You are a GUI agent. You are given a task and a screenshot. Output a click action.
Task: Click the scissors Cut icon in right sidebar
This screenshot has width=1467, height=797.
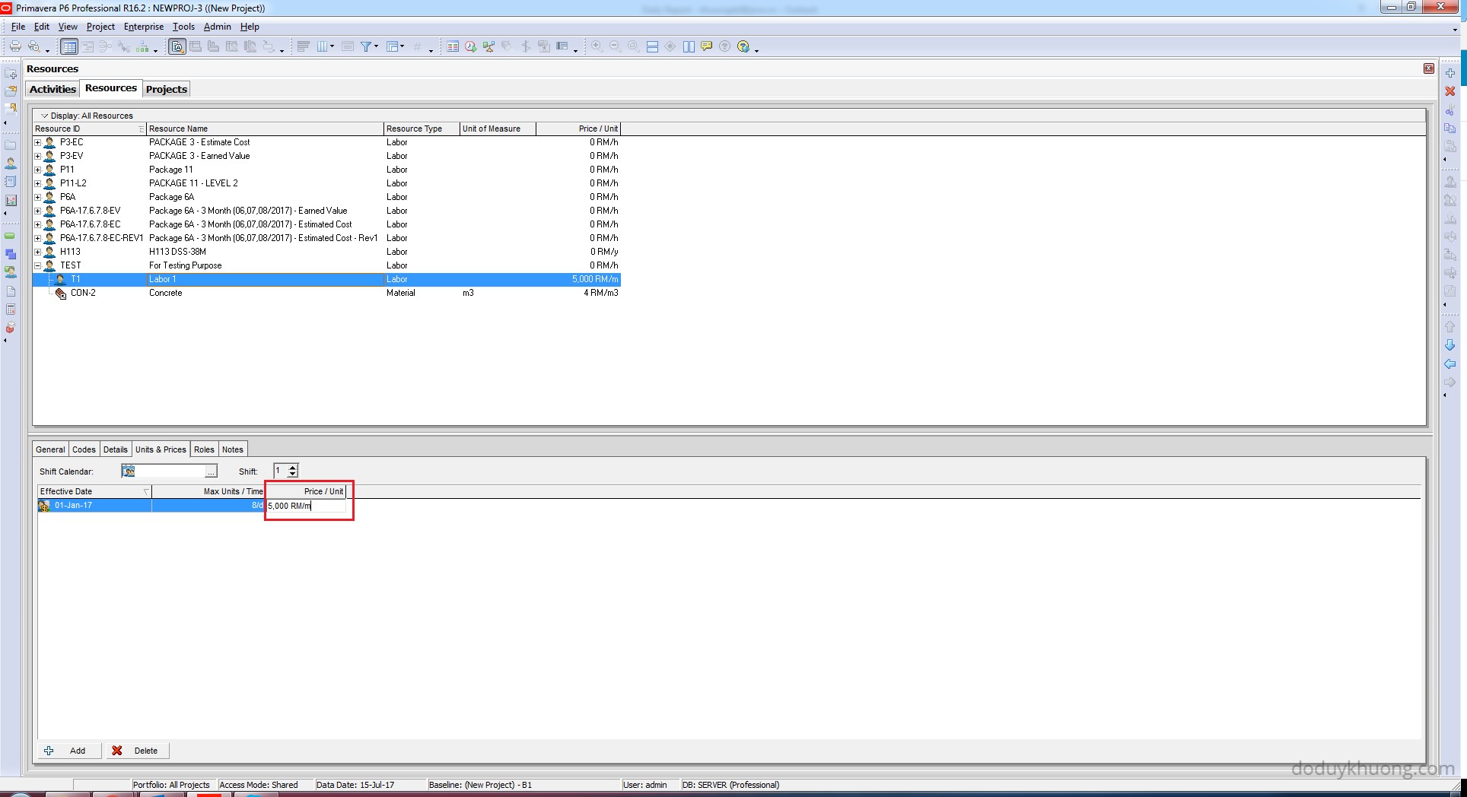(1450, 110)
